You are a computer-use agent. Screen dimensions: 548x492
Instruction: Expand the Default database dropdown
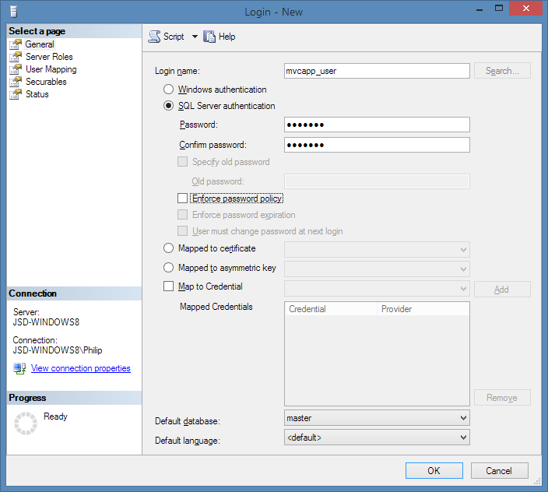click(463, 419)
